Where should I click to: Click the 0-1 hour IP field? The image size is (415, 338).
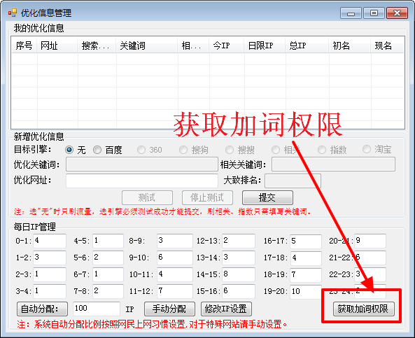[x=50, y=241]
